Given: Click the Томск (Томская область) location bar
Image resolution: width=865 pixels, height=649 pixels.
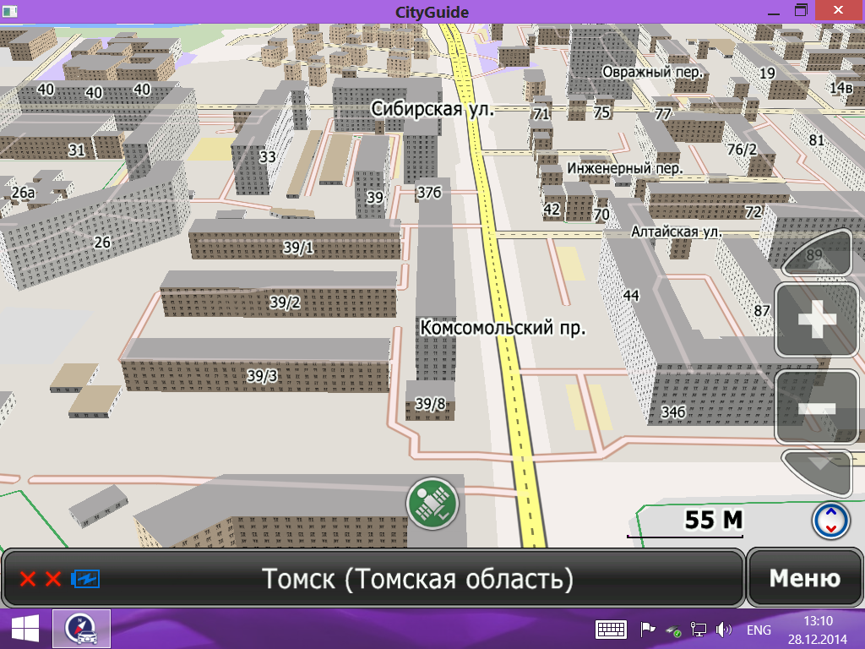Looking at the screenshot, I should pos(417,579).
